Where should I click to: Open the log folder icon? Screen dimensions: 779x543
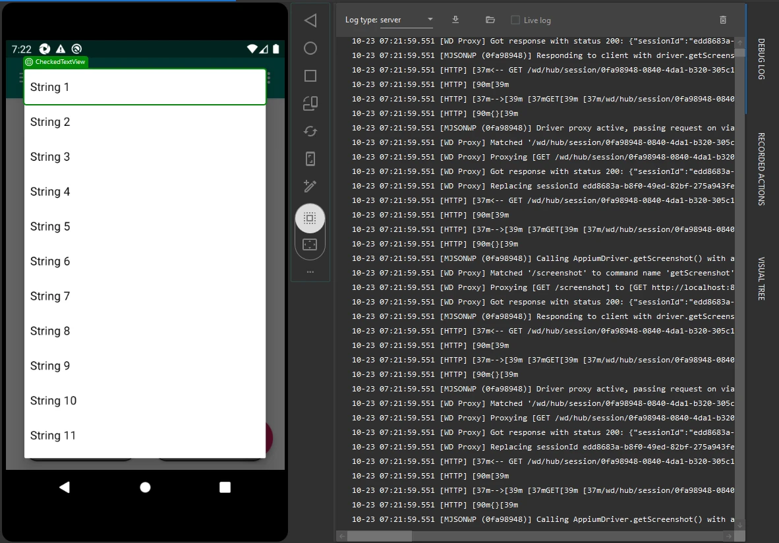click(x=490, y=20)
